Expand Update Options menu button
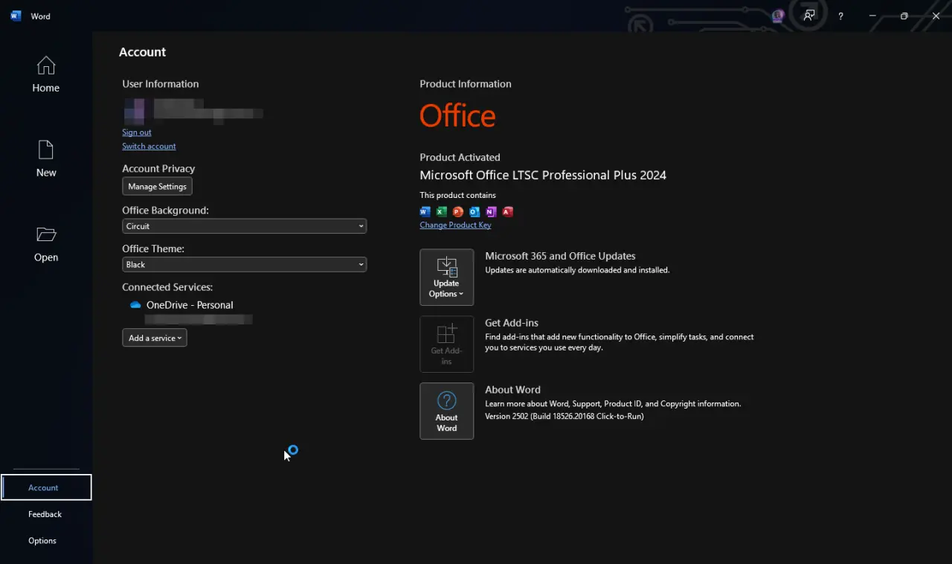952x564 pixels. pos(446,278)
